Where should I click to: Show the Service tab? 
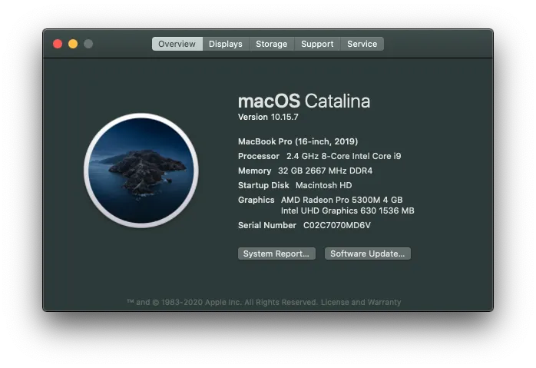point(362,44)
